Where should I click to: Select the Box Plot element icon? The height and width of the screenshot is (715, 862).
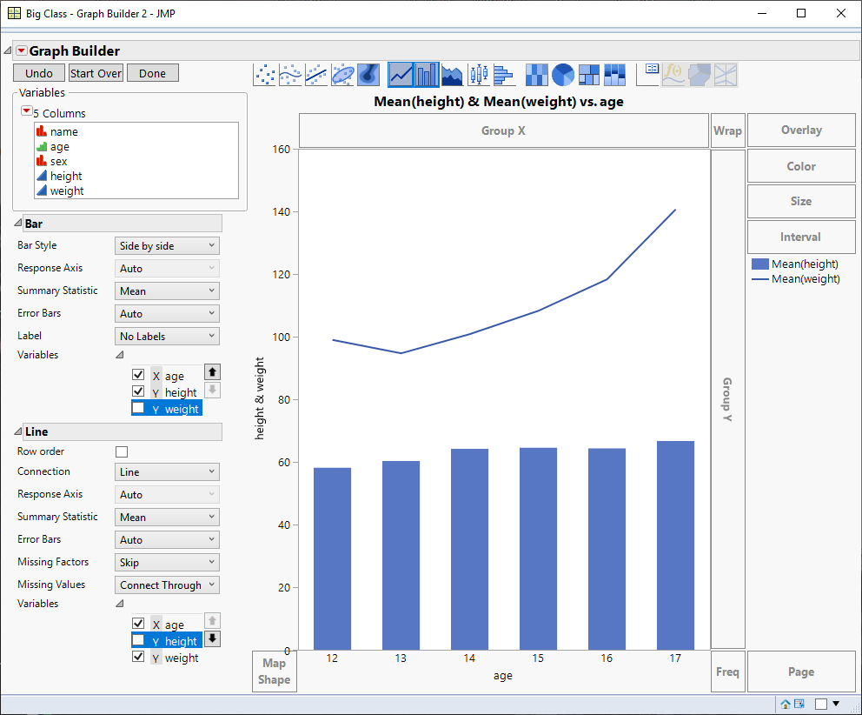coord(478,75)
